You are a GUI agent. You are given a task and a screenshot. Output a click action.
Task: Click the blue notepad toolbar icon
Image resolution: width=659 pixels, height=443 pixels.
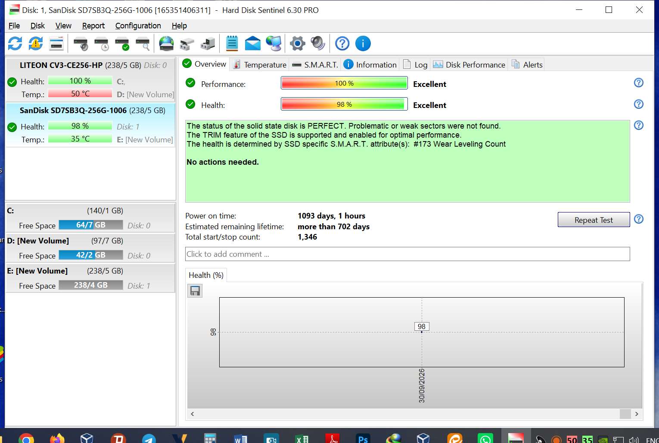(x=232, y=43)
